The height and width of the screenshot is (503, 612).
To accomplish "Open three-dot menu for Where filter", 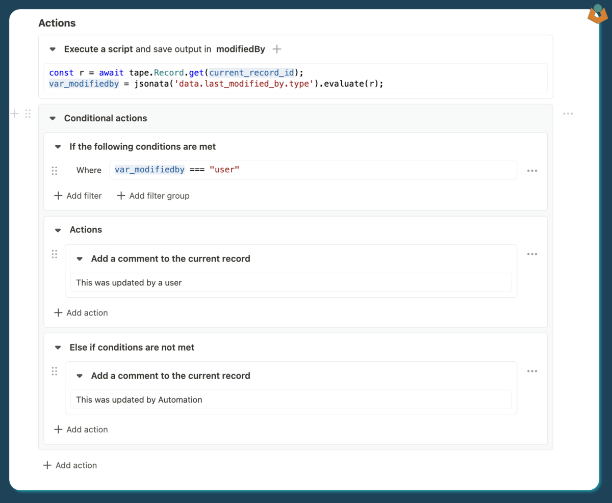I will [x=532, y=171].
